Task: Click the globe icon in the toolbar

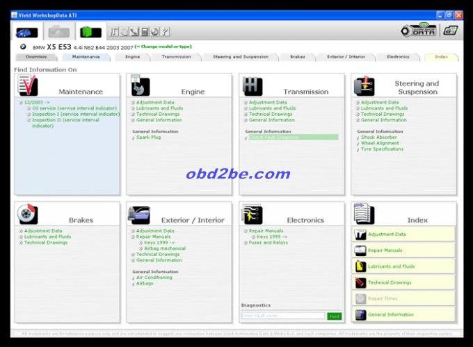Action: click(155, 32)
